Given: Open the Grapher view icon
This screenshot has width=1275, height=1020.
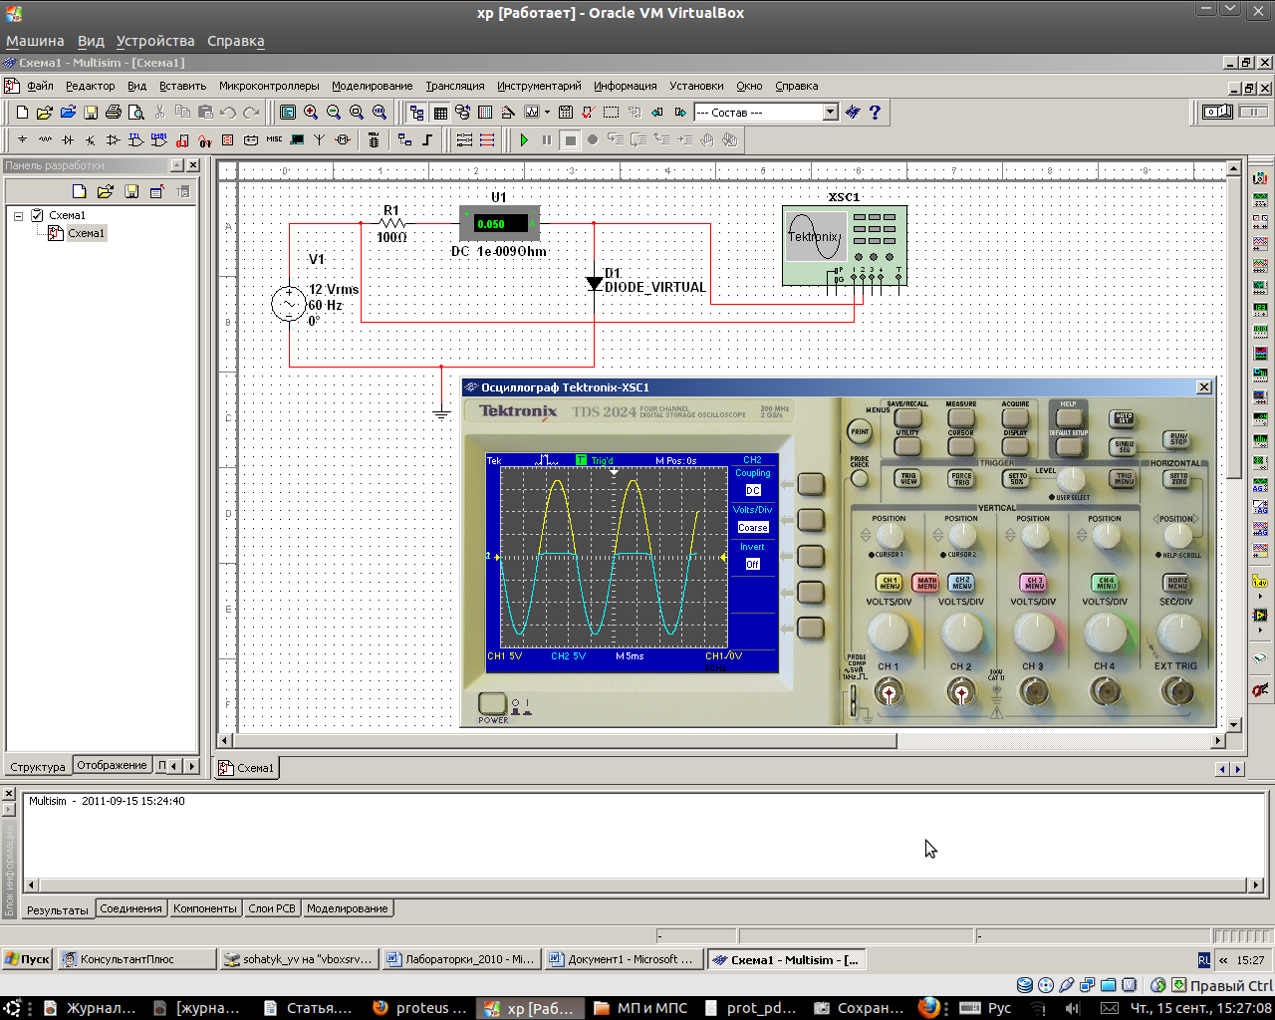Looking at the screenshot, I should (x=532, y=113).
